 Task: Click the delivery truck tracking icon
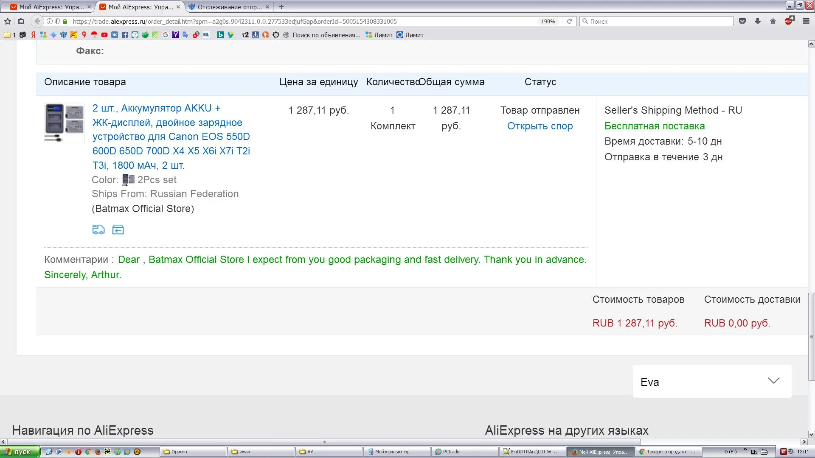pyautogui.click(x=98, y=229)
